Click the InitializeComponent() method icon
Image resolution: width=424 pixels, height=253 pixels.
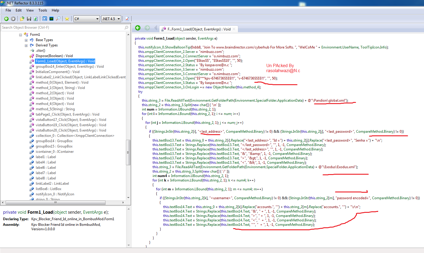pyautogui.click(x=32, y=72)
